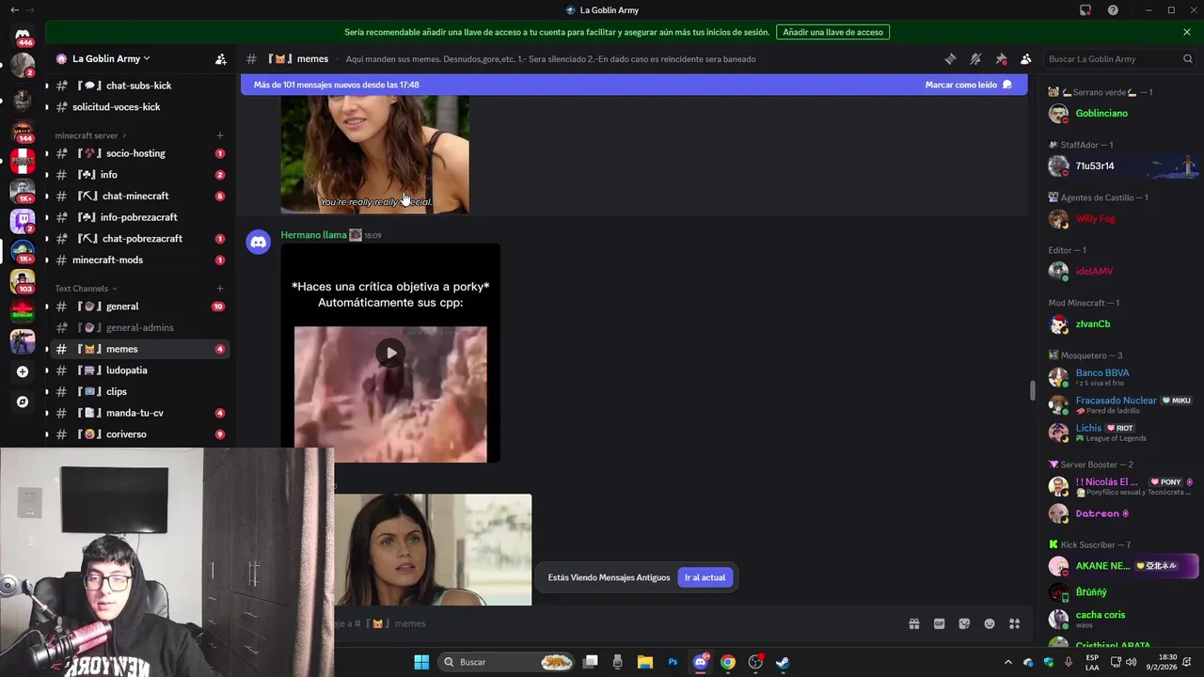
Task: Toggle channel notification mute bell icon
Action: tap(975, 58)
